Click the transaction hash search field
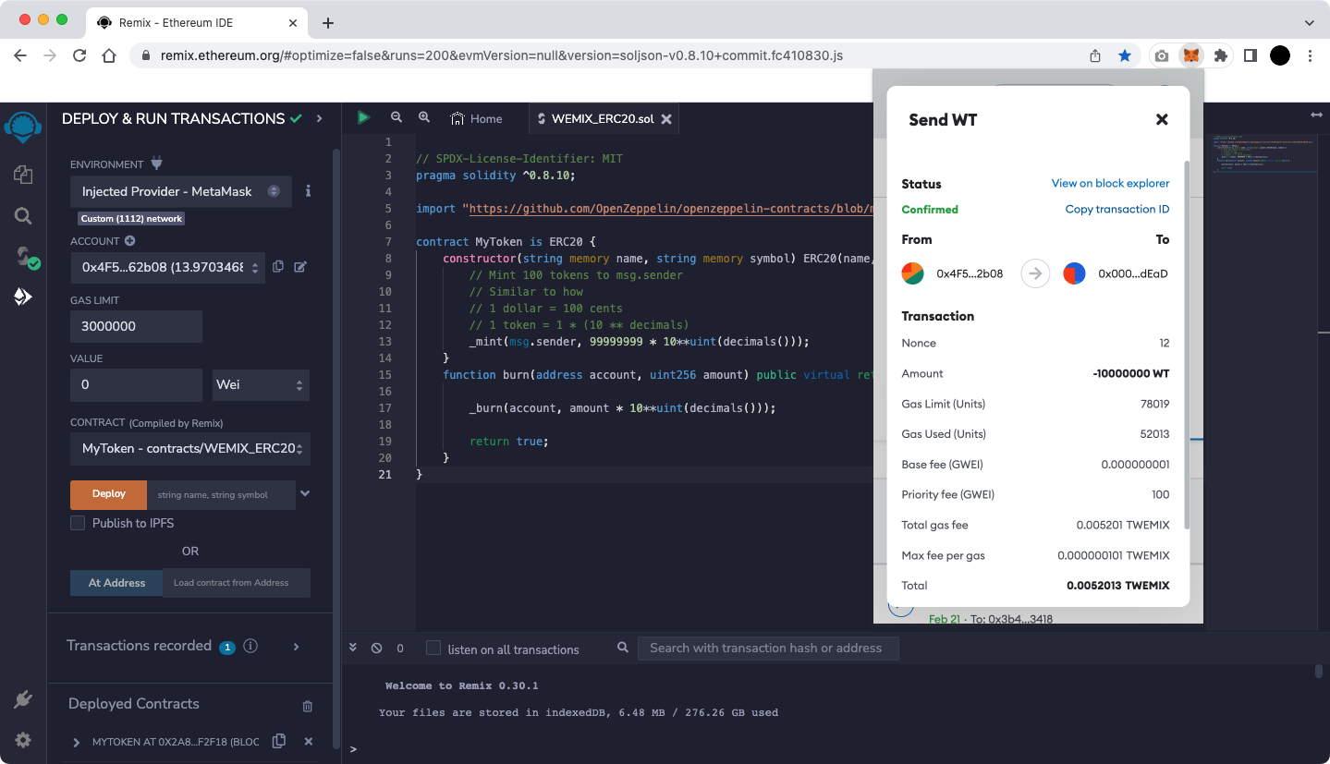The width and height of the screenshot is (1330, 764). click(767, 649)
